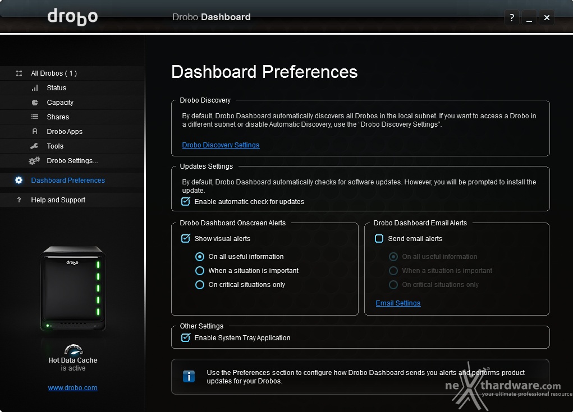Open Drobo Settings... entry
The image size is (573, 412).
72,161
